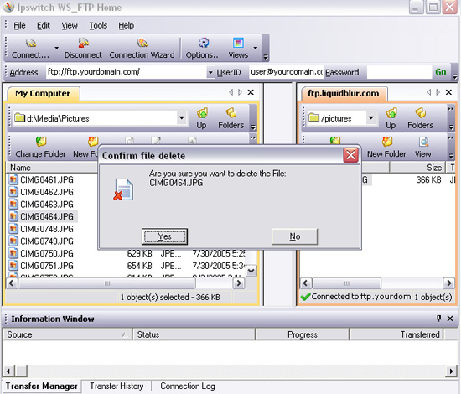461x394 pixels.
Task: Show next tab arrow in My Computer pane
Action: click(x=241, y=92)
